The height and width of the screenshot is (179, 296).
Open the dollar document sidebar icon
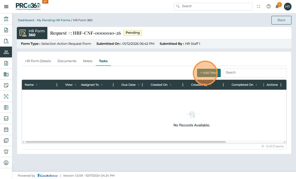pos(6,63)
